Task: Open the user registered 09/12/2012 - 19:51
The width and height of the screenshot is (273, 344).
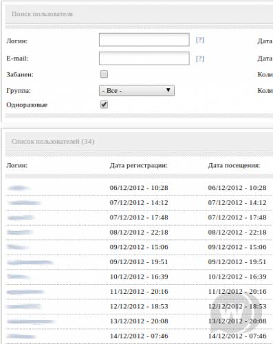Action: pyautogui.click(x=30, y=262)
